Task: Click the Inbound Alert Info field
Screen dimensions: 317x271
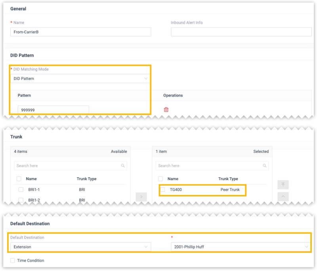Action: point(241,32)
